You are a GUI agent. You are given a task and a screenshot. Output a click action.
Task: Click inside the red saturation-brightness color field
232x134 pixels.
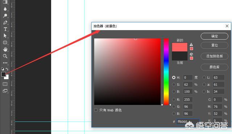pyautogui.click(x=127, y=72)
